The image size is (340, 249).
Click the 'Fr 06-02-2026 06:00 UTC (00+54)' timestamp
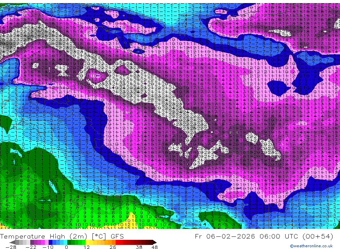point(264,236)
